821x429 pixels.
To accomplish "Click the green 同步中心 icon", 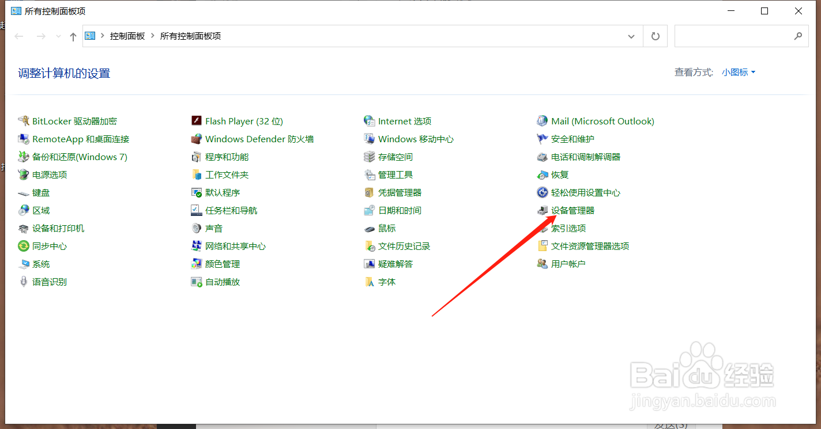I will (24, 246).
